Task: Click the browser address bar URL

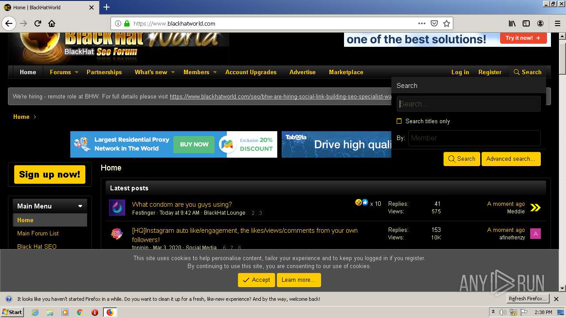Action: (174, 23)
